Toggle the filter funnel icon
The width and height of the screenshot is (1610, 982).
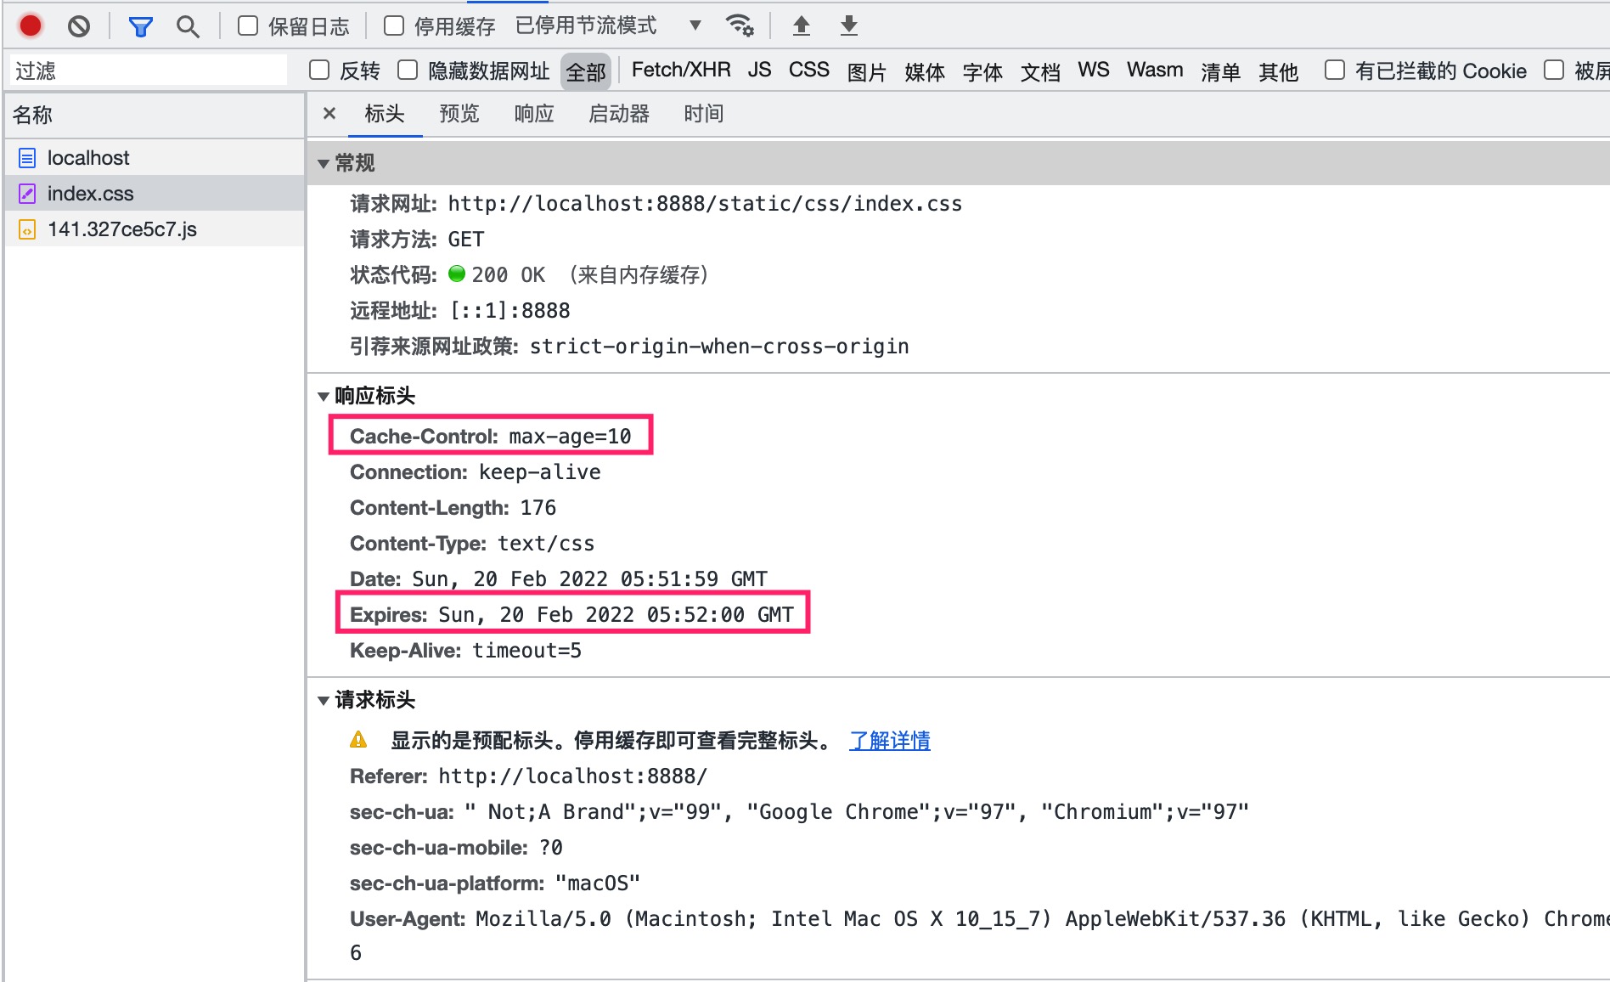coord(140,26)
